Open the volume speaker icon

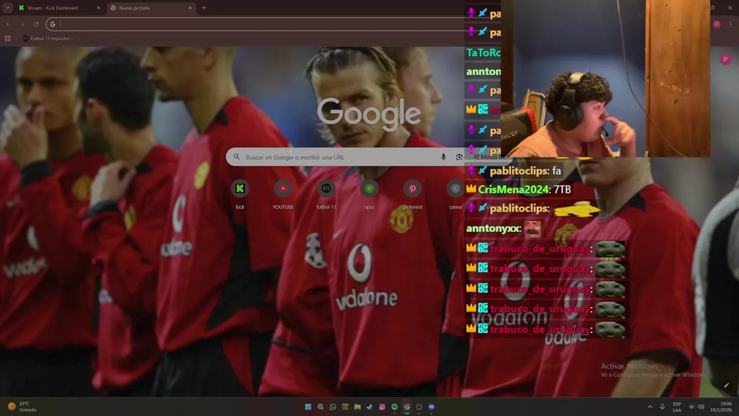(x=700, y=407)
